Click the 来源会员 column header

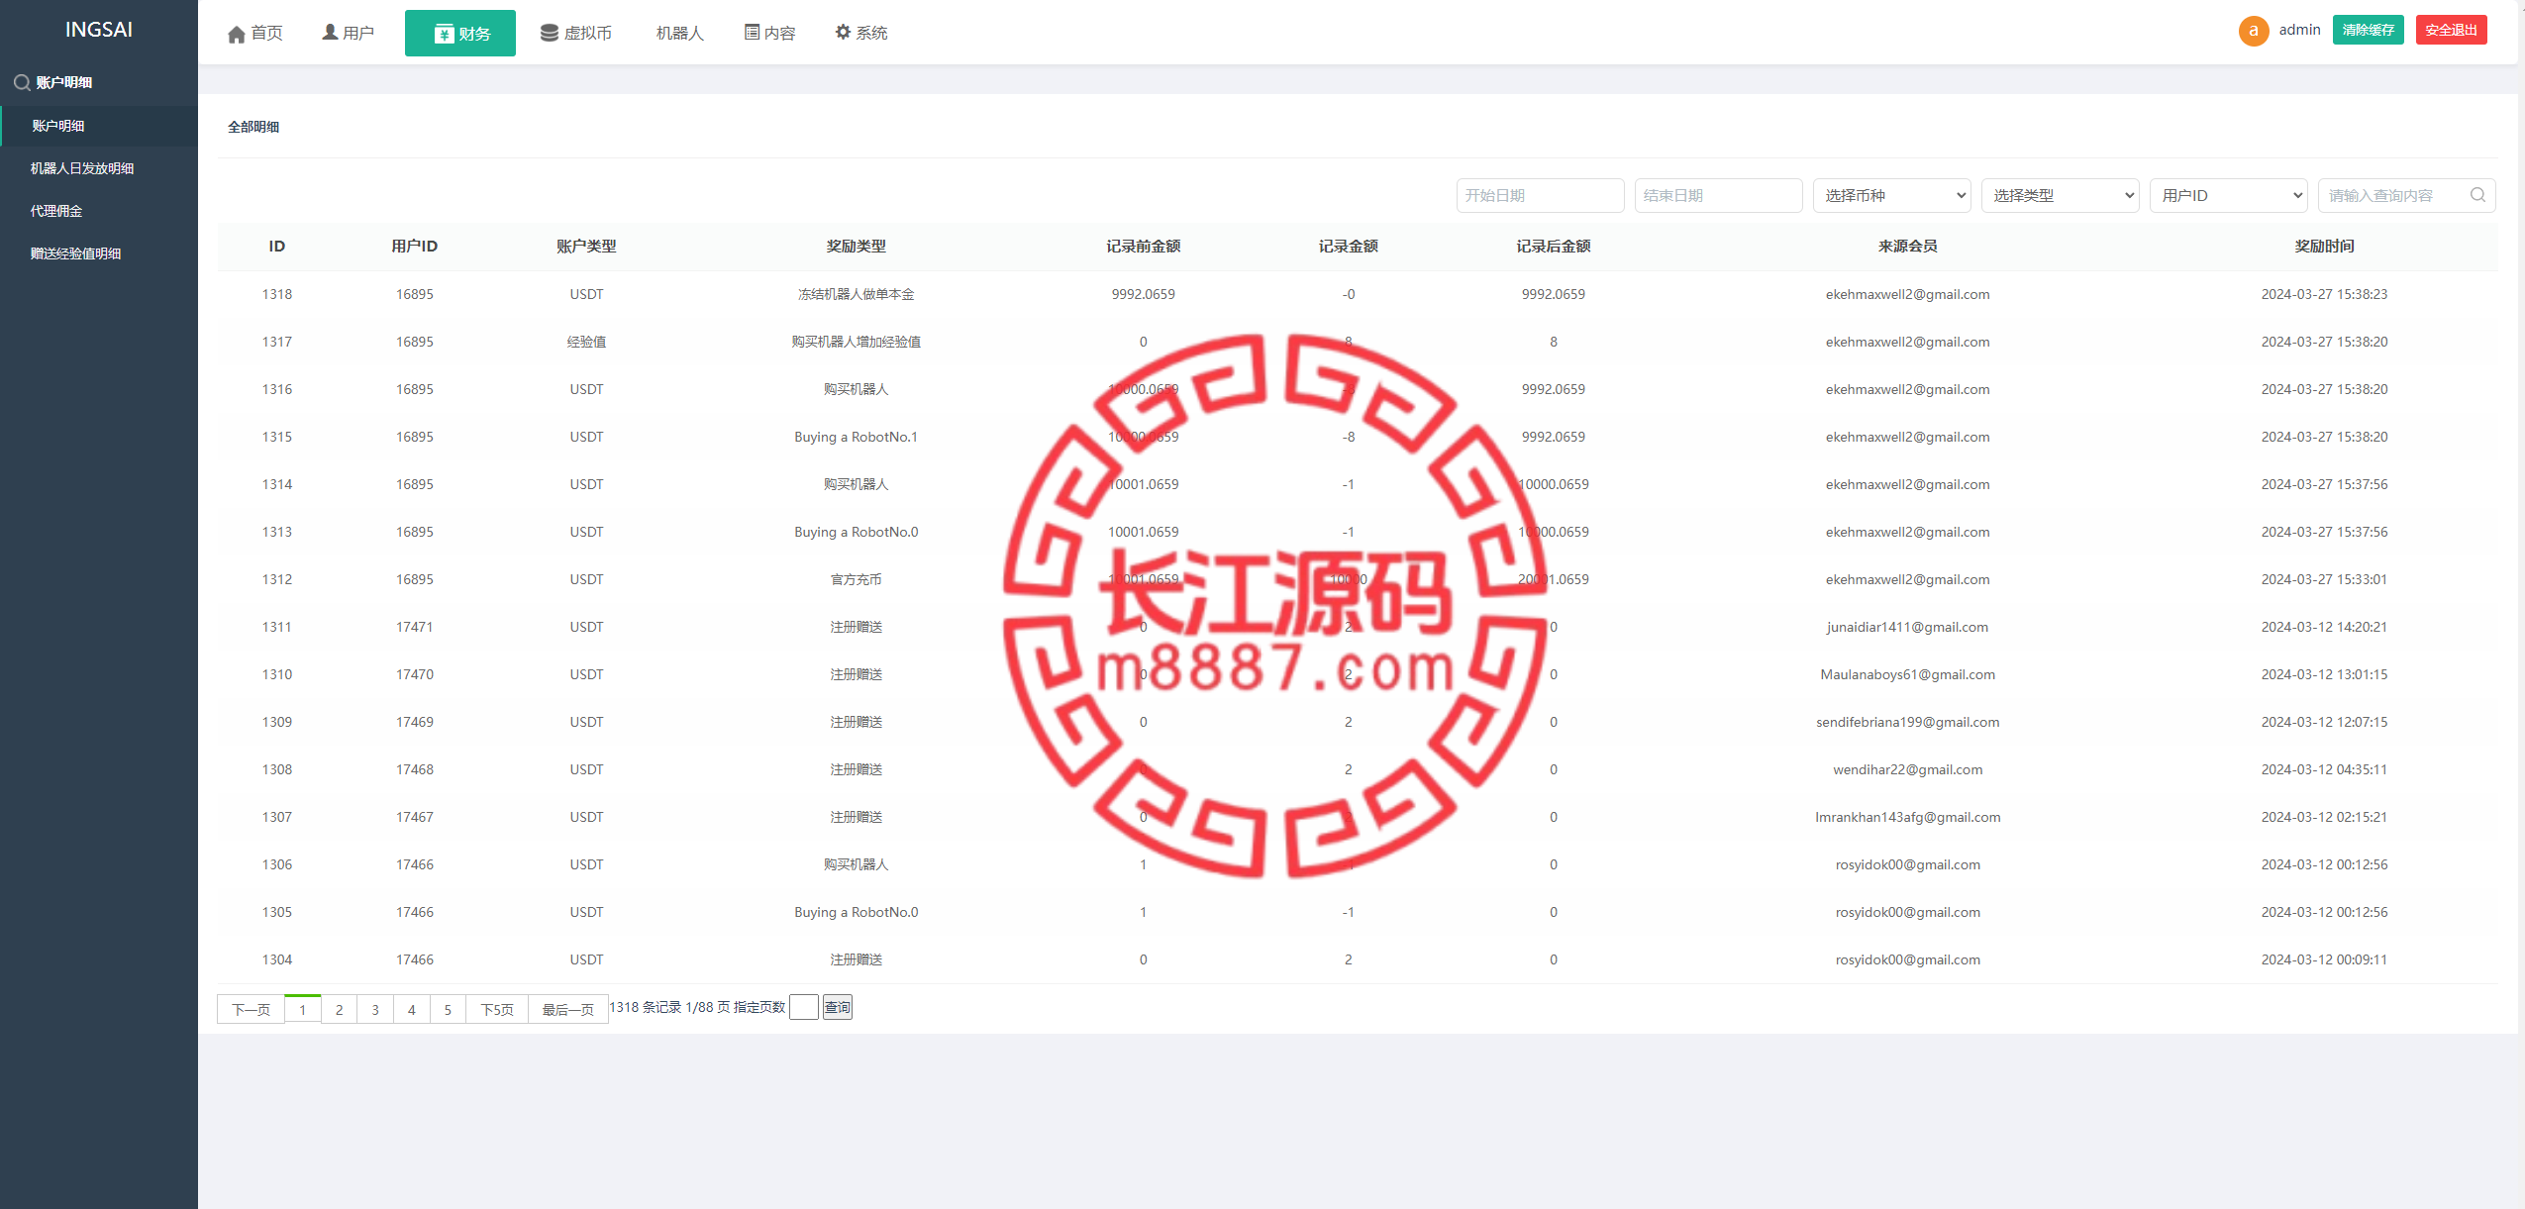(1907, 246)
